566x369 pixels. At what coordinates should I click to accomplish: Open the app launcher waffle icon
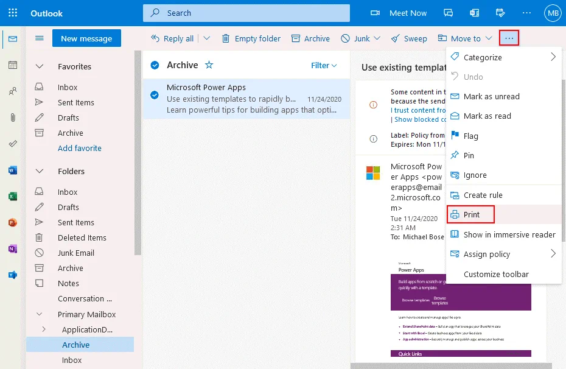[x=13, y=13]
